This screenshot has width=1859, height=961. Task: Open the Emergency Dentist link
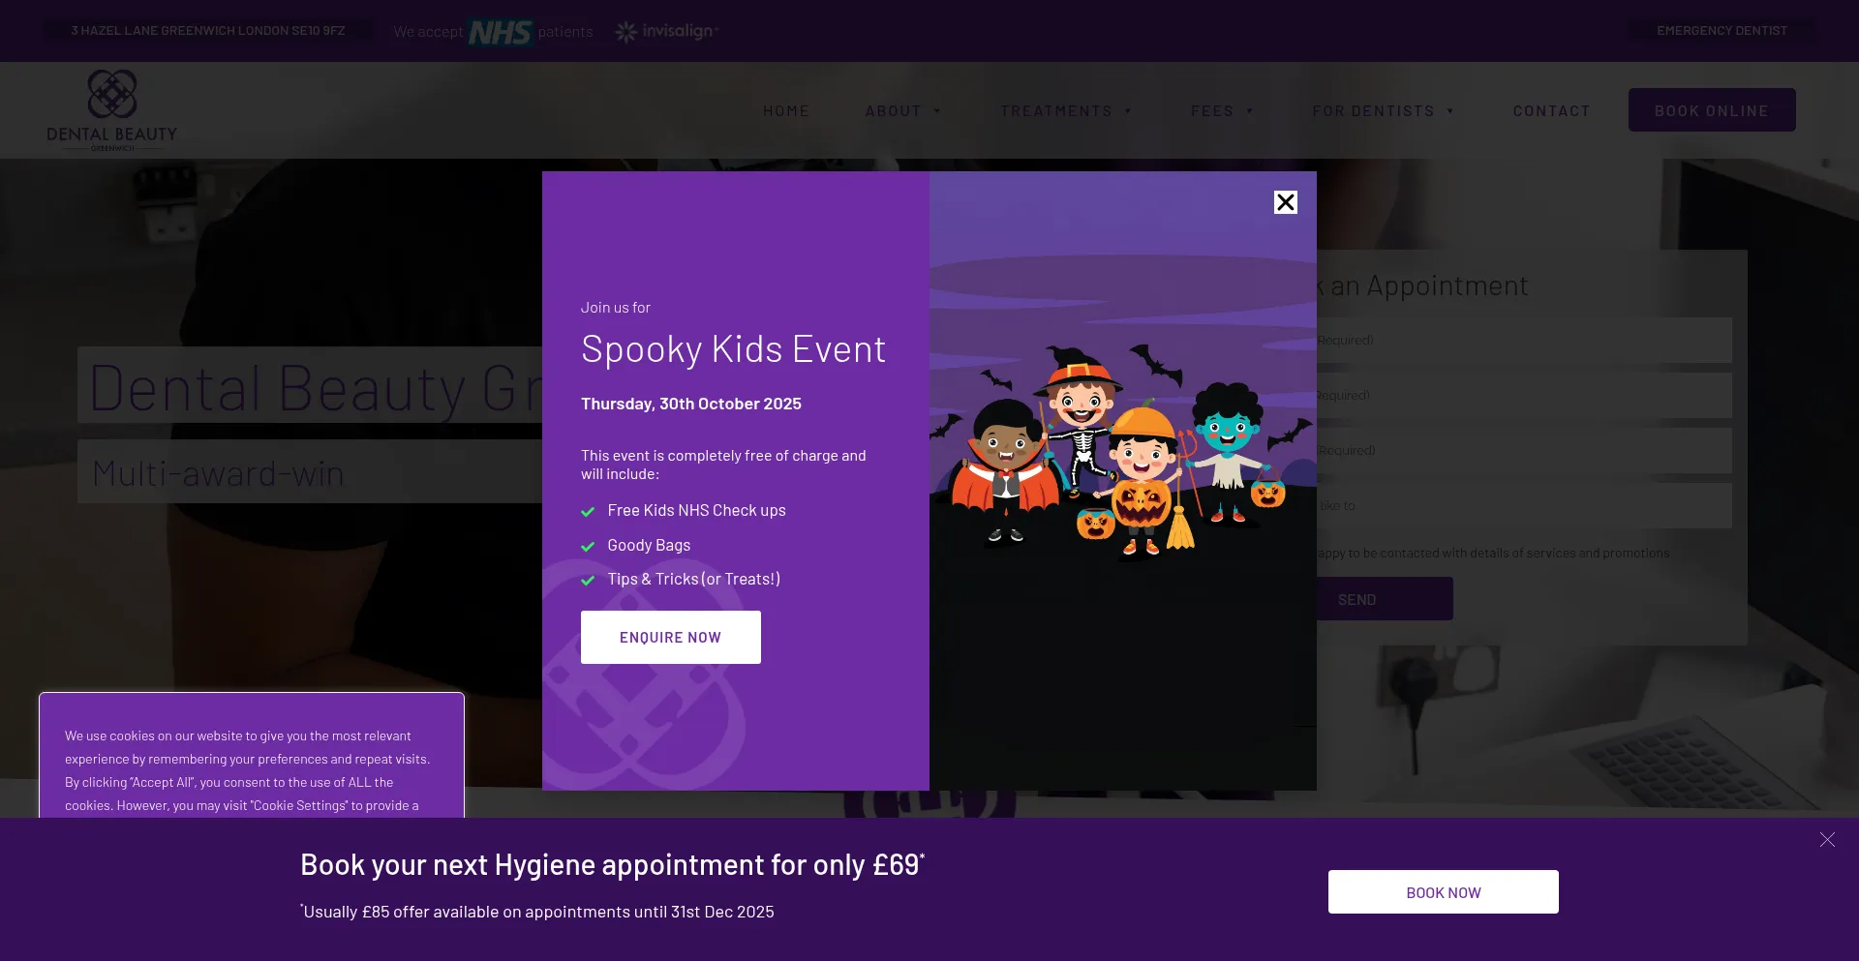tap(1722, 31)
